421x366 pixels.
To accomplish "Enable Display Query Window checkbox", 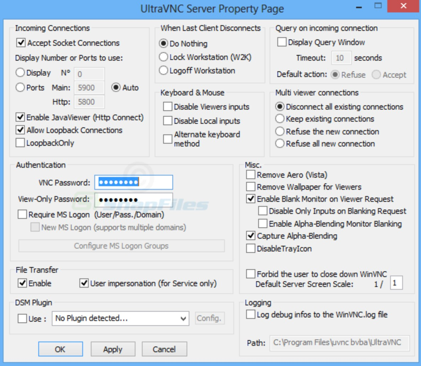I will click(282, 42).
